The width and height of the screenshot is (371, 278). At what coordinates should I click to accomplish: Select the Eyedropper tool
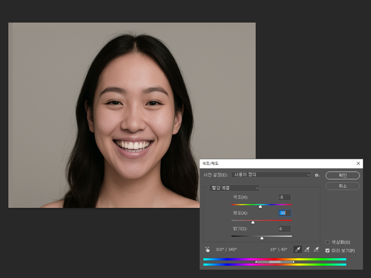coord(297,249)
